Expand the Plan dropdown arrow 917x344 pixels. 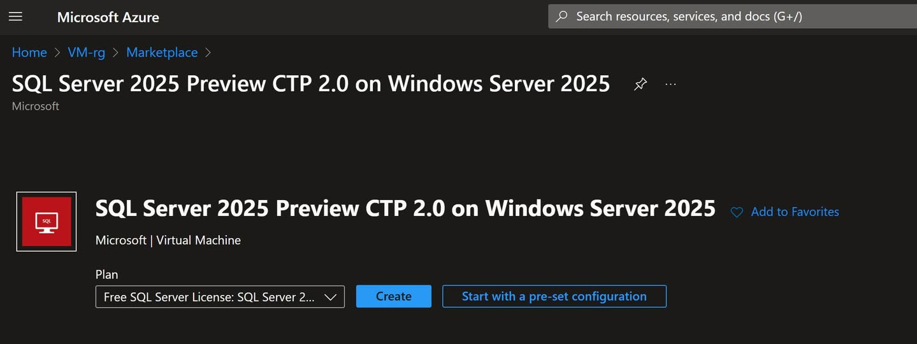click(x=330, y=297)
